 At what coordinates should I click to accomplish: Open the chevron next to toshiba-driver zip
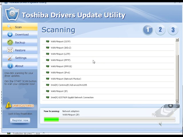coord(44,133)
